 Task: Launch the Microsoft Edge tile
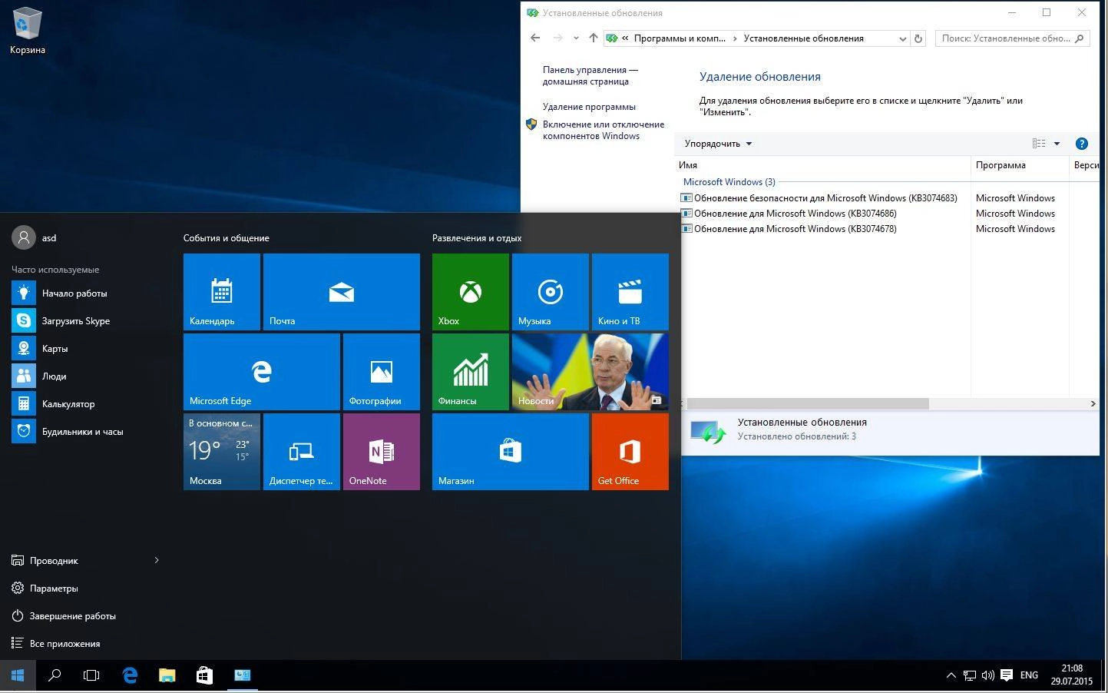(x=262, y=372)
